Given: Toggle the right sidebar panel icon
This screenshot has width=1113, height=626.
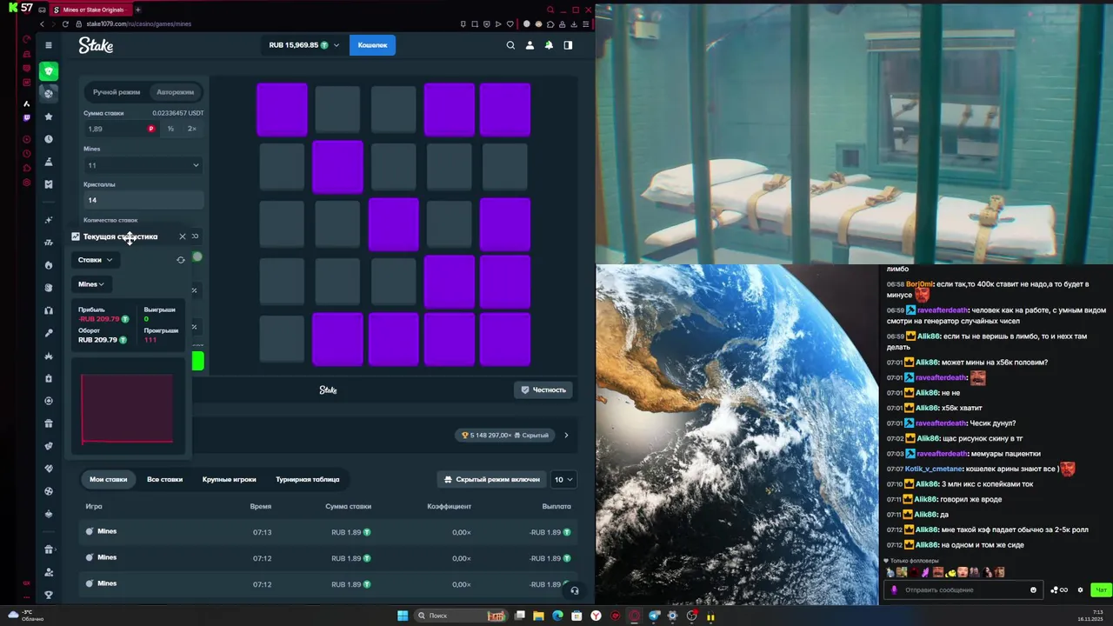Looking at the screenshot, I should tap(568, 45).
